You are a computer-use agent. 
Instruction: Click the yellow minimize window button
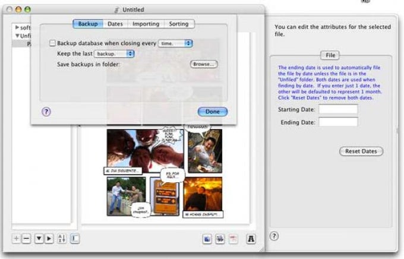coord(18,10)
